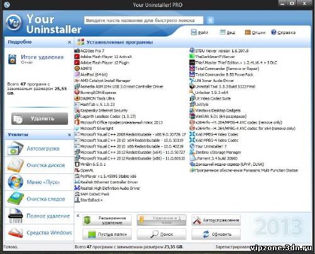Click the ACDSee Pro 7 program icon

(x=77, y=50)
